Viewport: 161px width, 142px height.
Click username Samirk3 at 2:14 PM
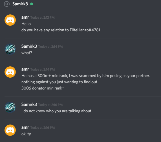click(x=29, y=46)
